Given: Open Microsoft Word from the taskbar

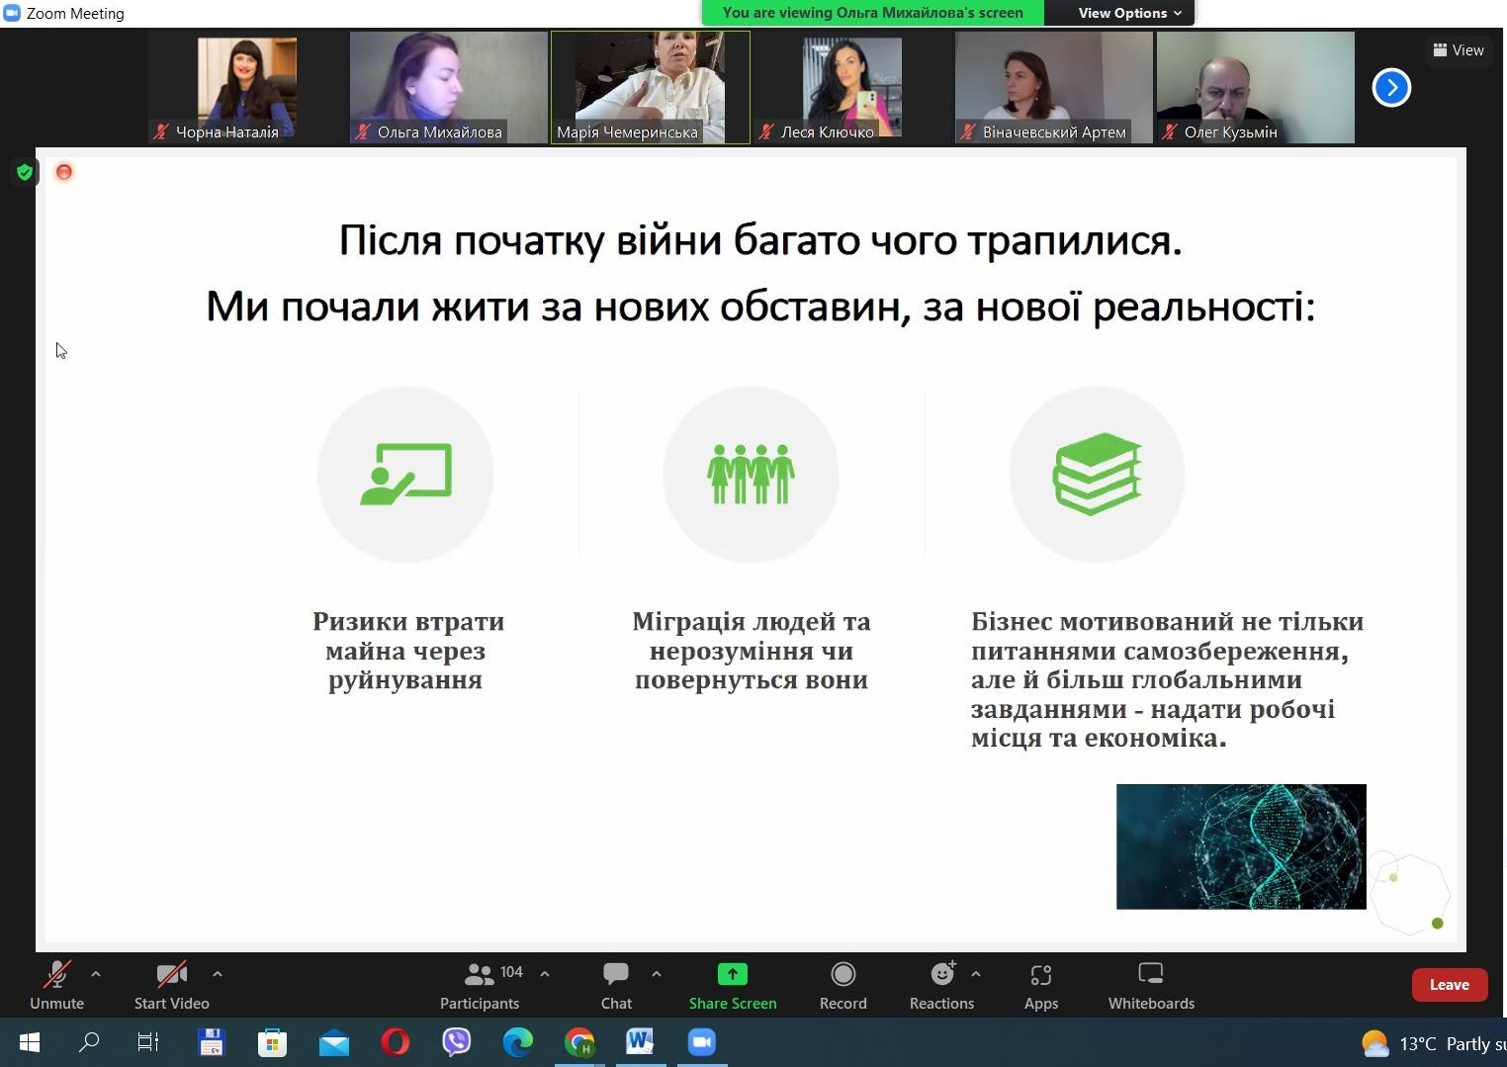Looking at the screenshot, I should [x=640, y=1042].
